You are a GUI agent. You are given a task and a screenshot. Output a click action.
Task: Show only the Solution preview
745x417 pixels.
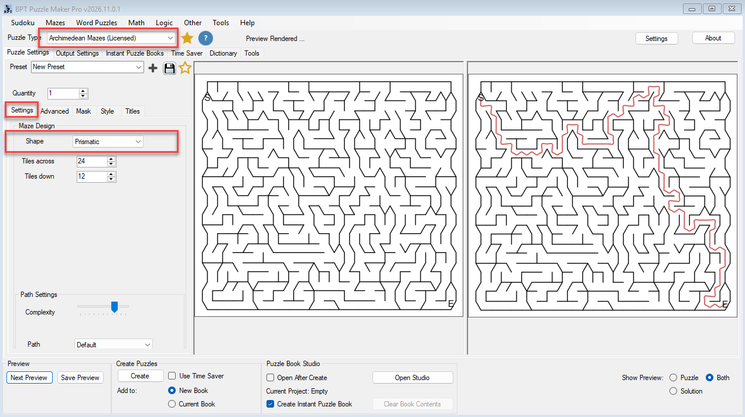tap(673, 391)
